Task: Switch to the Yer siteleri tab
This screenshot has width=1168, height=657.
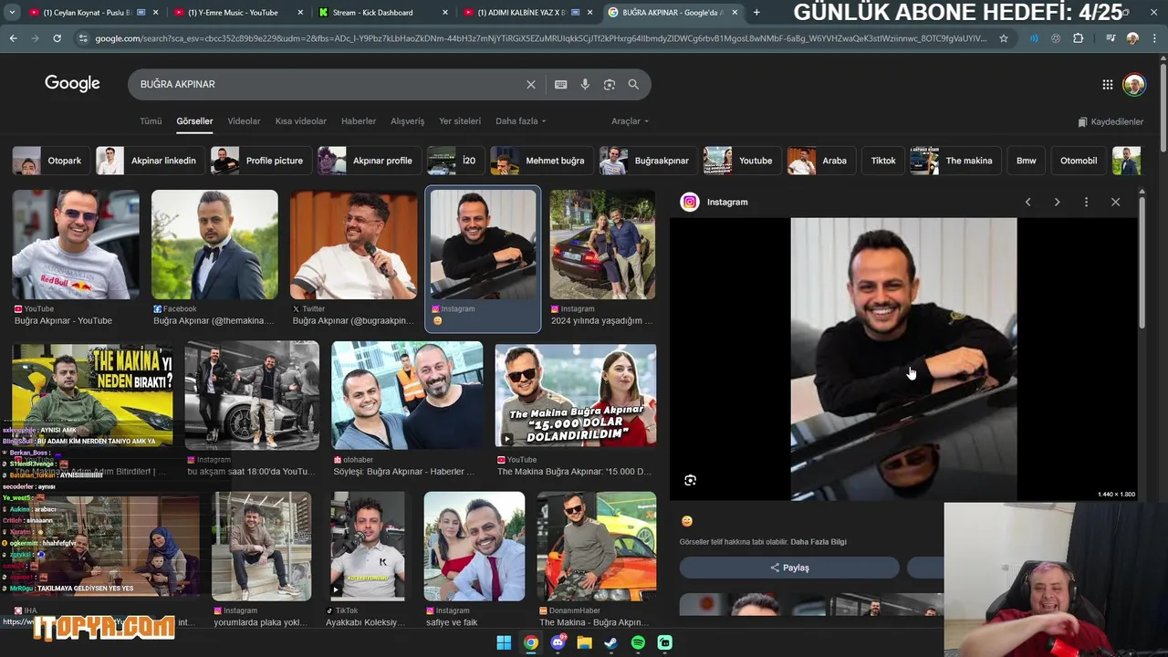Action: click(460, 121)
